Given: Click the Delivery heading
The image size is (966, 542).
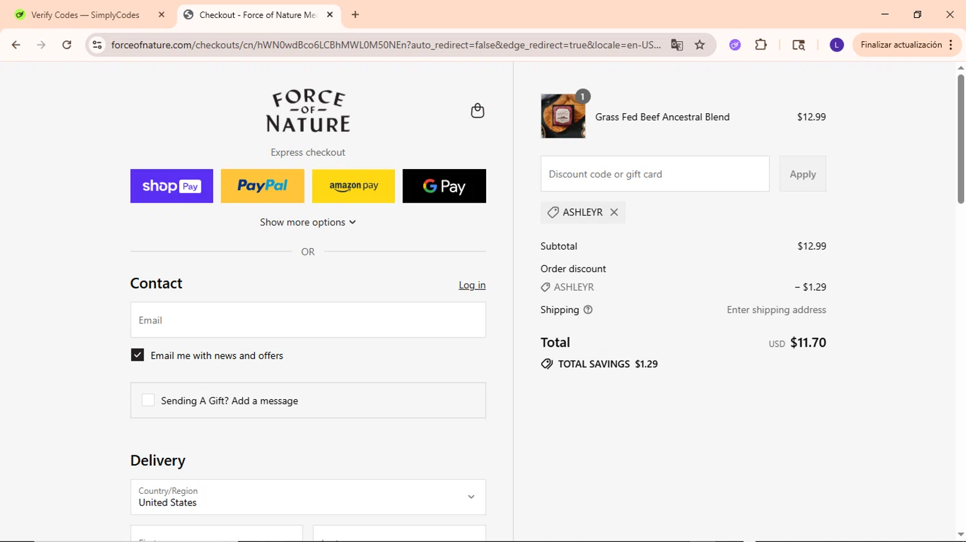Looking at the screenshot, I should pos(158,460).
